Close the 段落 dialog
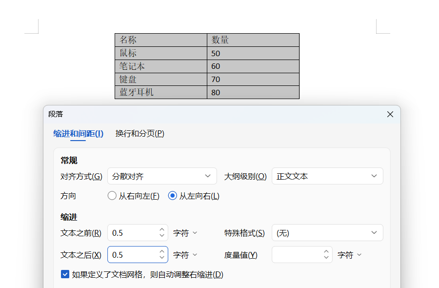The height and width of the screenshot is (288, 439). point(390,114)
